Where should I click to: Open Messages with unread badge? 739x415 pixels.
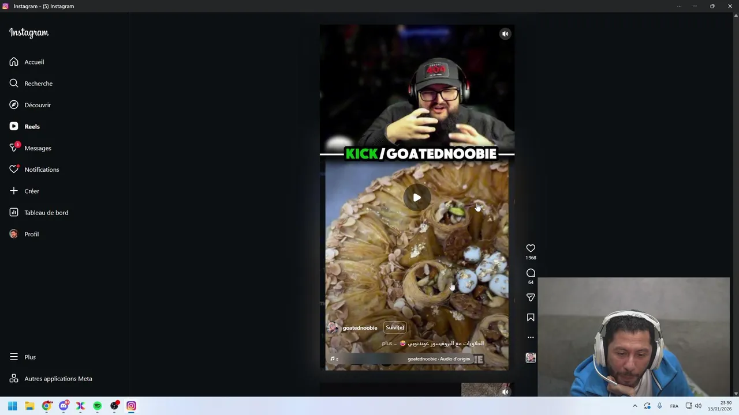(30, 148)
